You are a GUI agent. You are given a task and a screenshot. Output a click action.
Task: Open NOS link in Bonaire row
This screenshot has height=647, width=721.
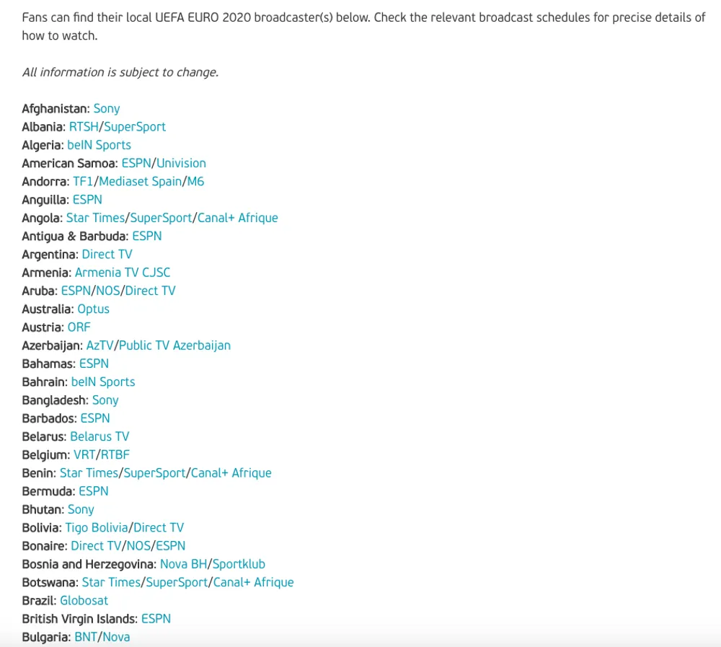(139, 546)
